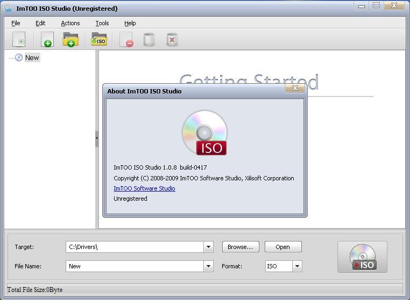Expand the Format dropdown arrow
410x300 pixels.
[297, 266]
